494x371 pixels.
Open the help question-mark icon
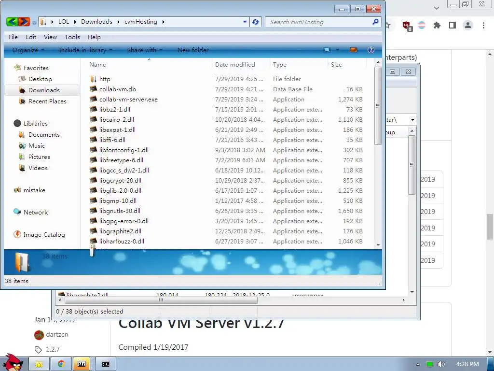tap(371, 50)
